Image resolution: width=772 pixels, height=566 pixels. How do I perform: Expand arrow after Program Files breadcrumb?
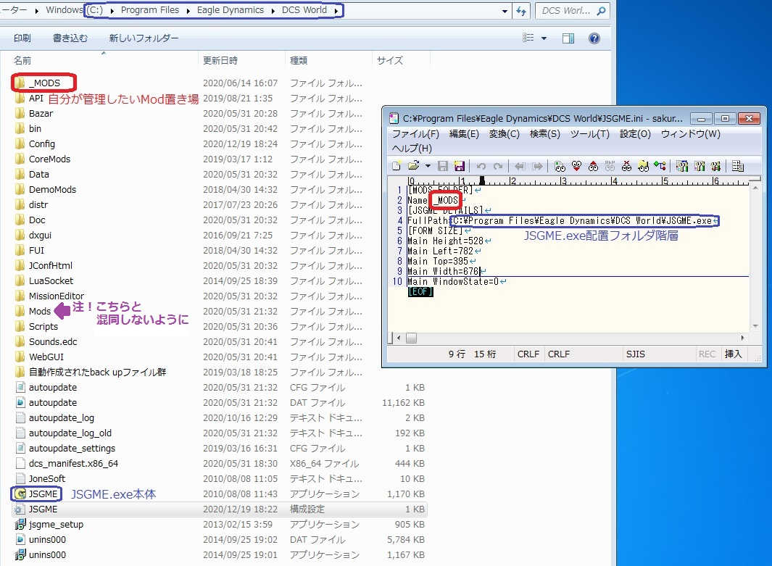click(x=188, y=10)
